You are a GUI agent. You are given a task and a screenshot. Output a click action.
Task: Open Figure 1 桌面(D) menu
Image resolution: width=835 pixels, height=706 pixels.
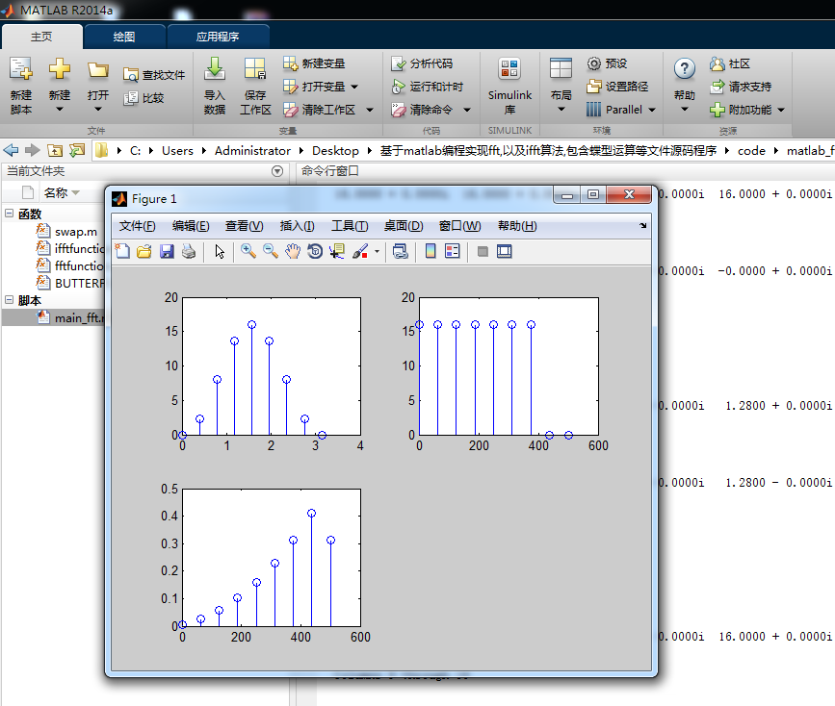pos(404,226)
